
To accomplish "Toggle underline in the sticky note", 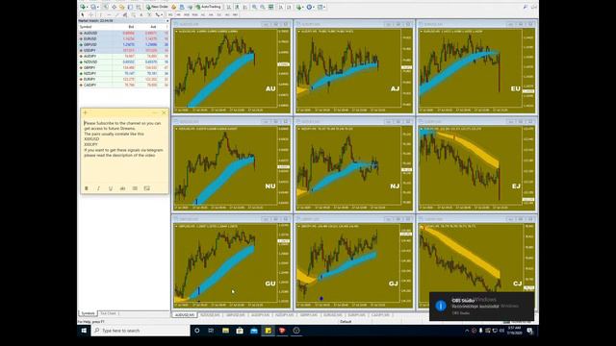I will (x=111, y=188).
